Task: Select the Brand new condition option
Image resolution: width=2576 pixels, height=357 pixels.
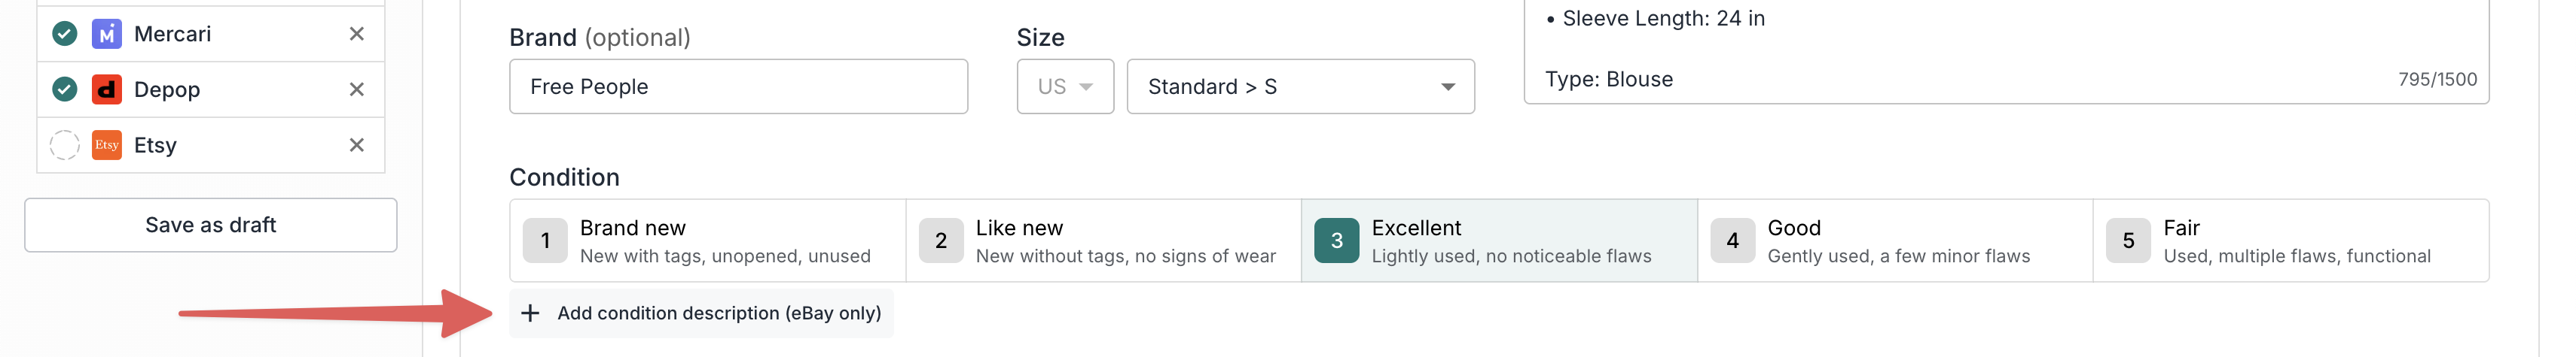Action: pyautogui.click(x=708, y=241)
